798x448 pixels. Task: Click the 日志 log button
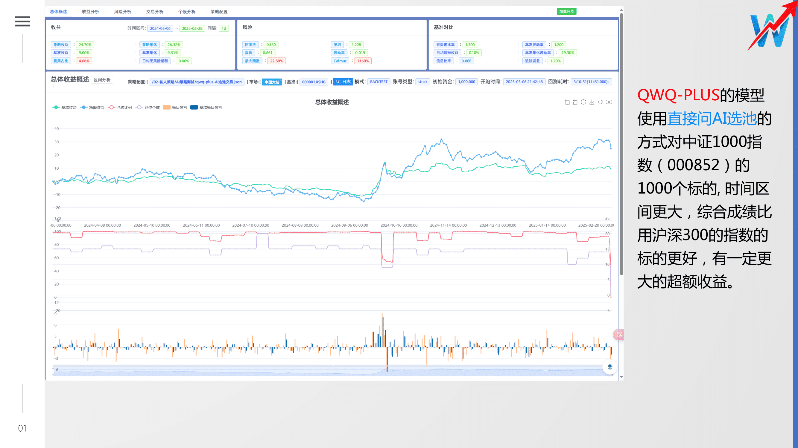pos(343,82)
